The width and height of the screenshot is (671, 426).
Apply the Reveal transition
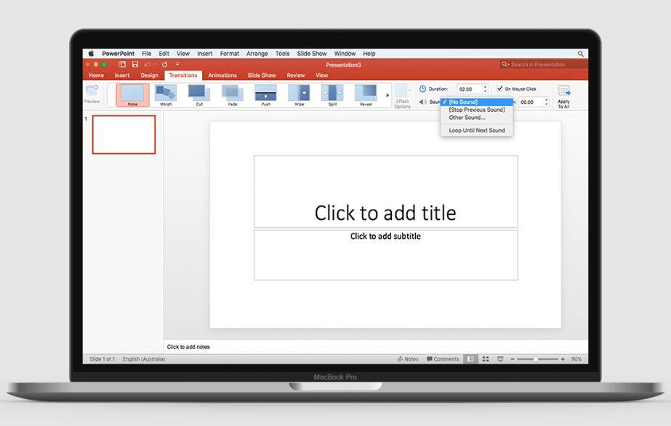[366, 95]
